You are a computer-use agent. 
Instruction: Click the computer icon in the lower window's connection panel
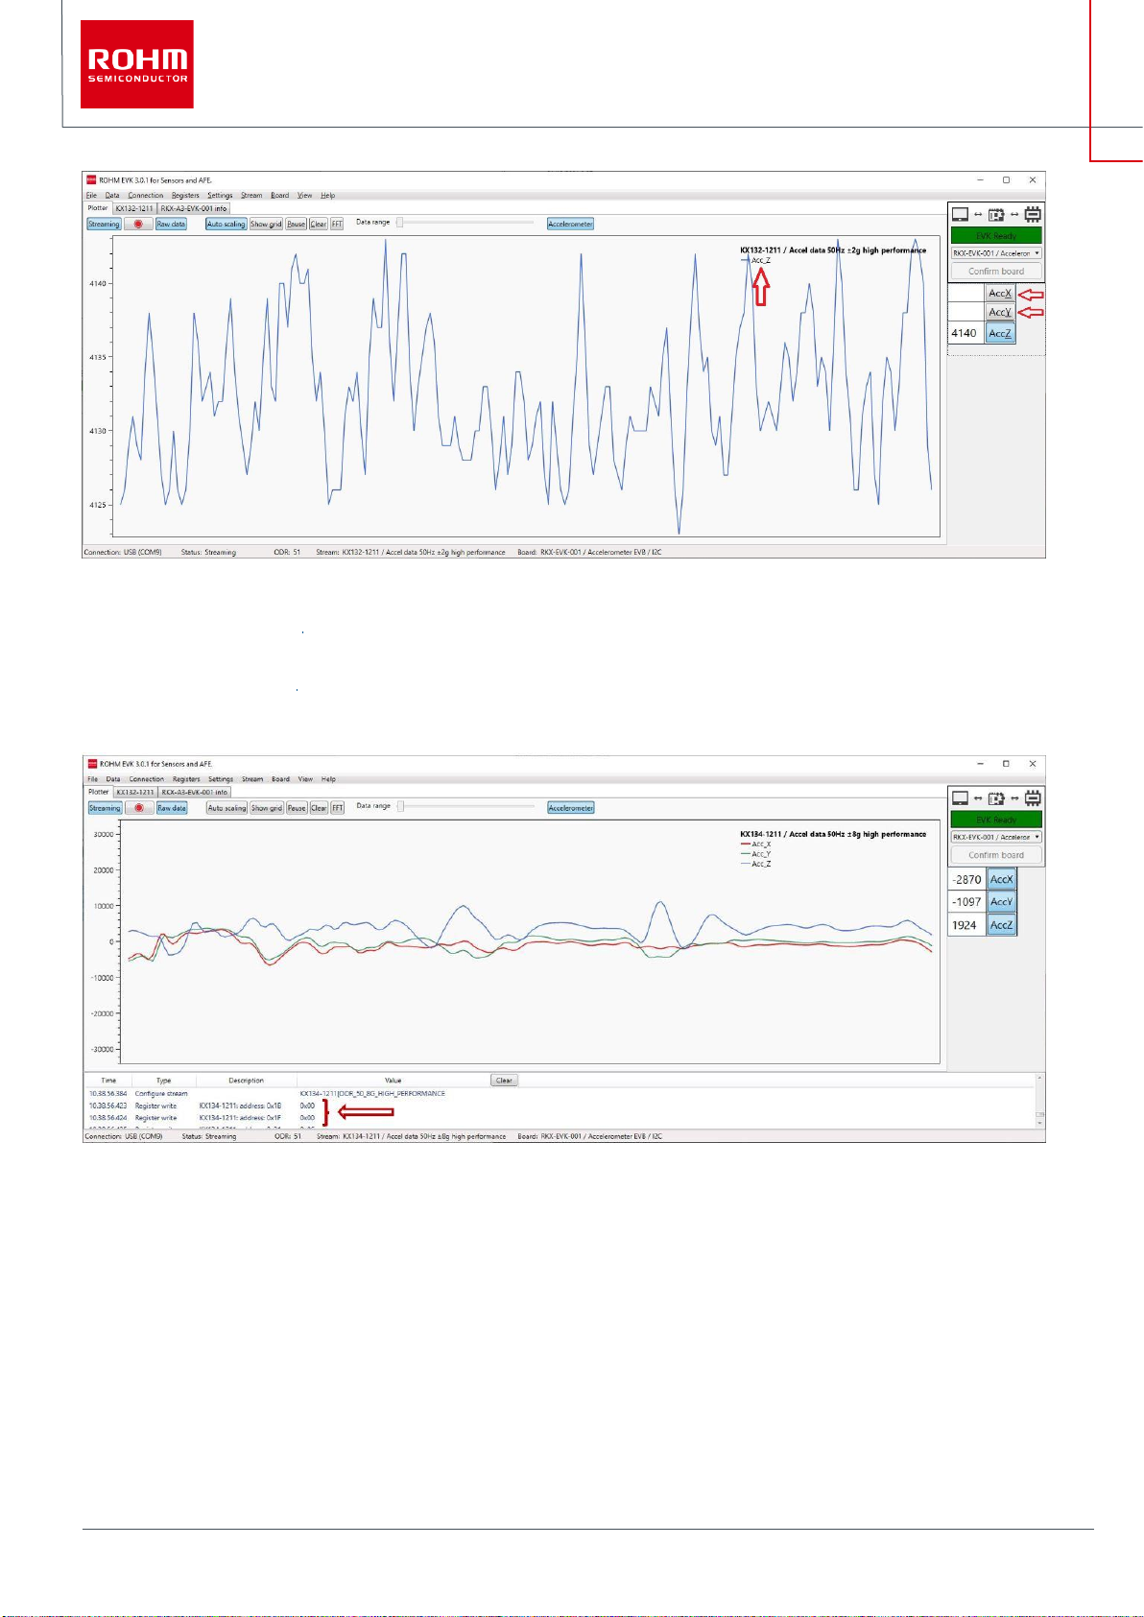point(960,797)
